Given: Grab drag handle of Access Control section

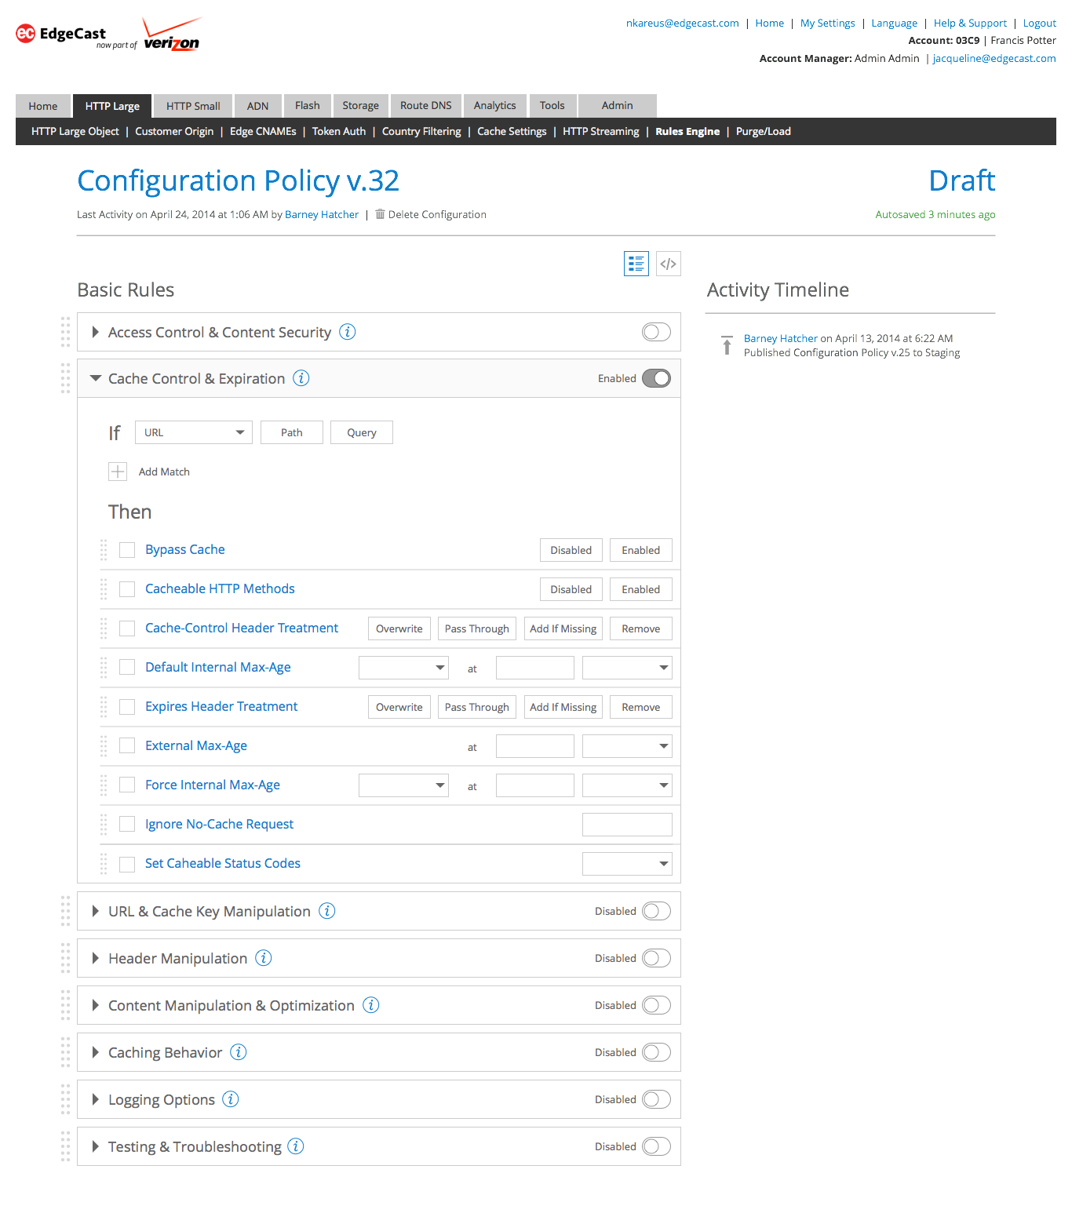Looking at the screenshot, I should 66,332.
